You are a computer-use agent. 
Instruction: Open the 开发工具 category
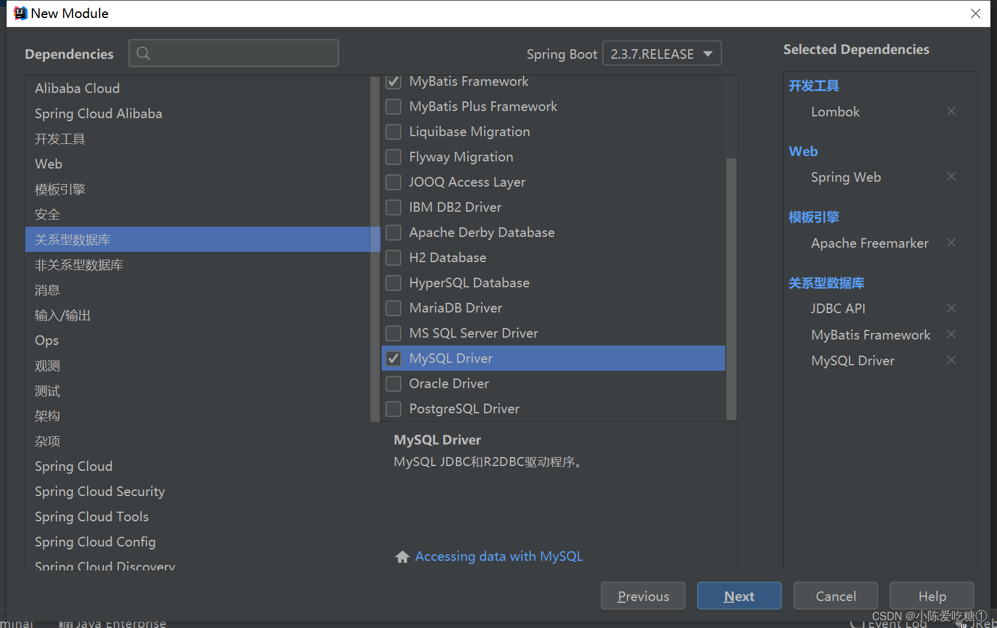pos(198,139)
